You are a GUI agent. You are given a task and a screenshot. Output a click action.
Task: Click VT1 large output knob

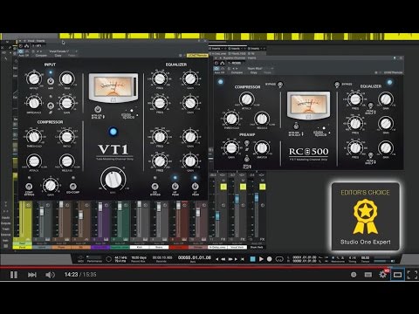pyautogui.click(x=113, y=179)
